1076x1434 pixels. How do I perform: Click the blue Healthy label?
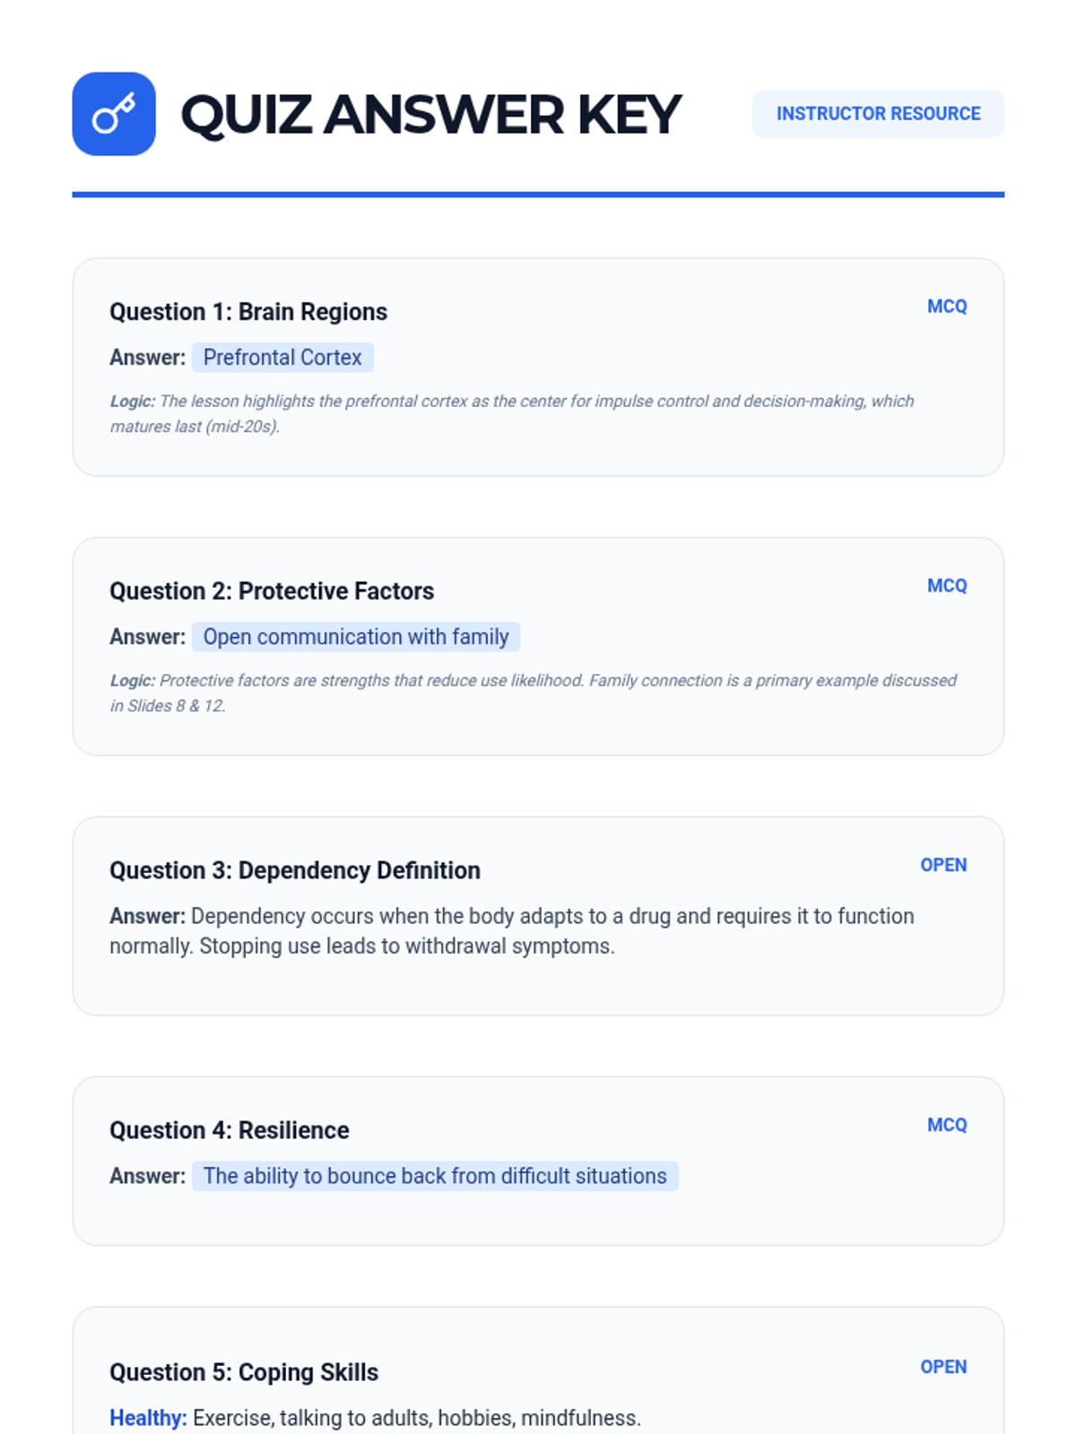point(148,1419)
